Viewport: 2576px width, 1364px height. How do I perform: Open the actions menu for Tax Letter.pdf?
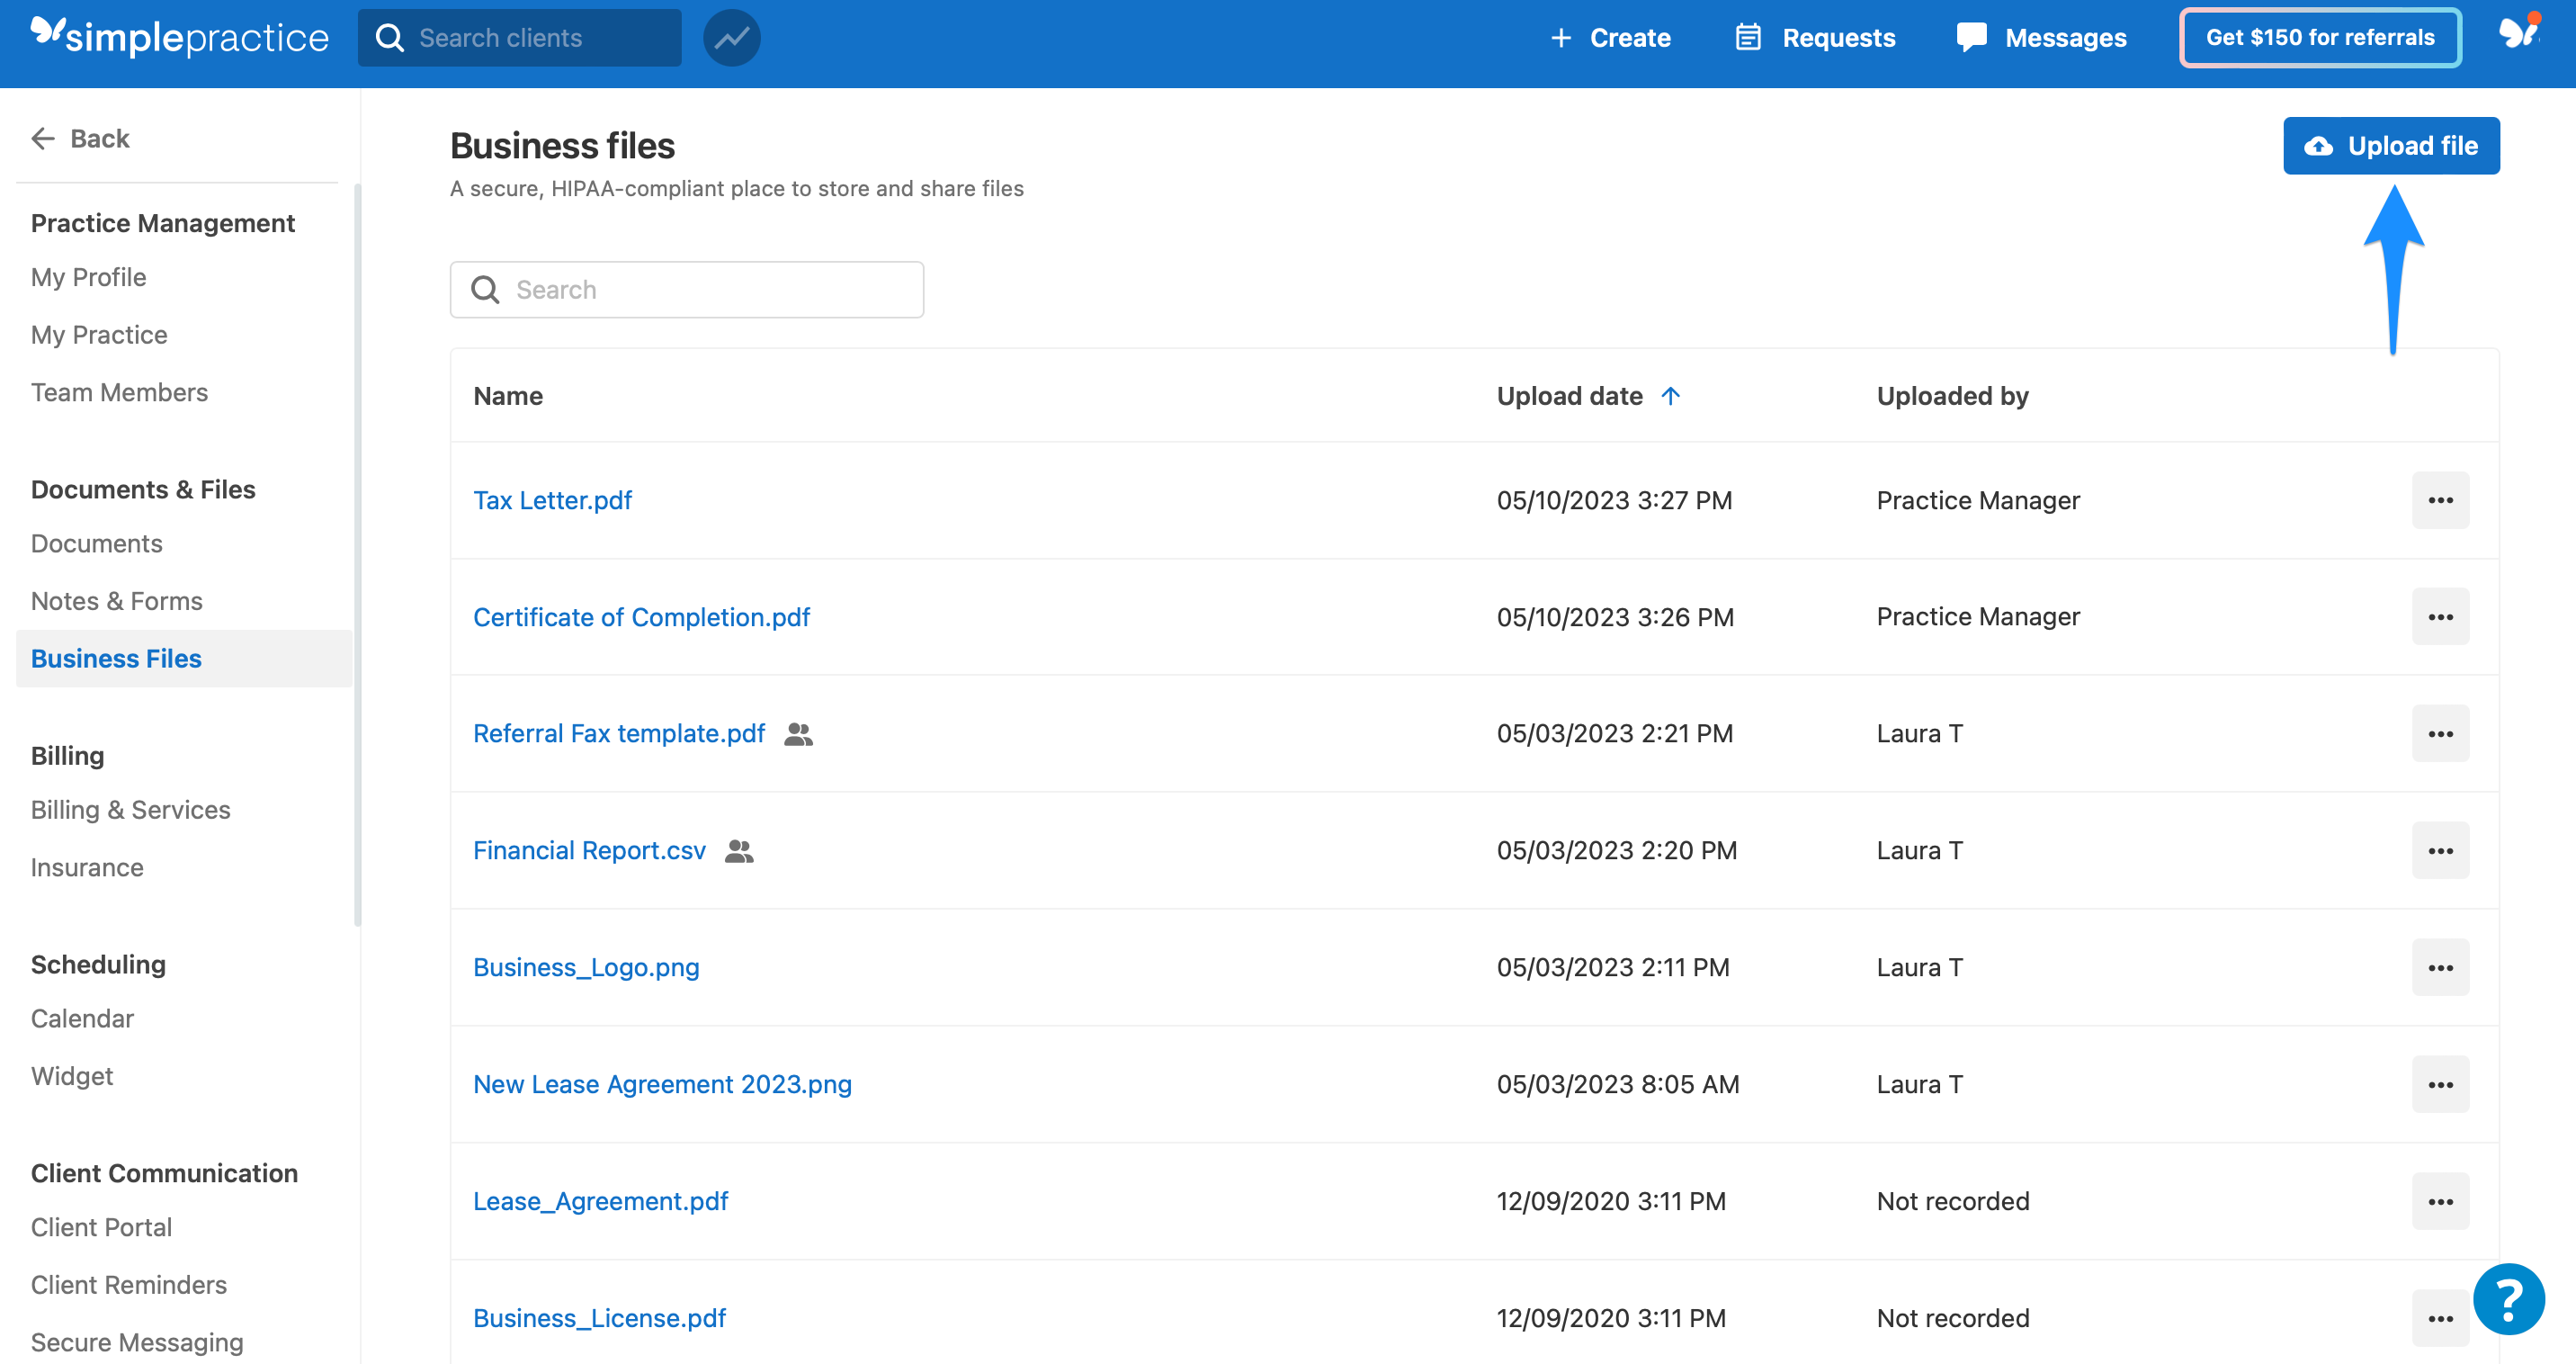click(2440, 500)
